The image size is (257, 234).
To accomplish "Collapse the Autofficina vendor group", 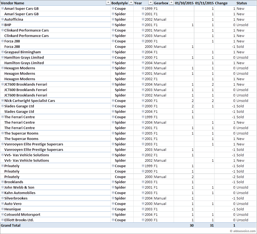I will pos(3,19).
